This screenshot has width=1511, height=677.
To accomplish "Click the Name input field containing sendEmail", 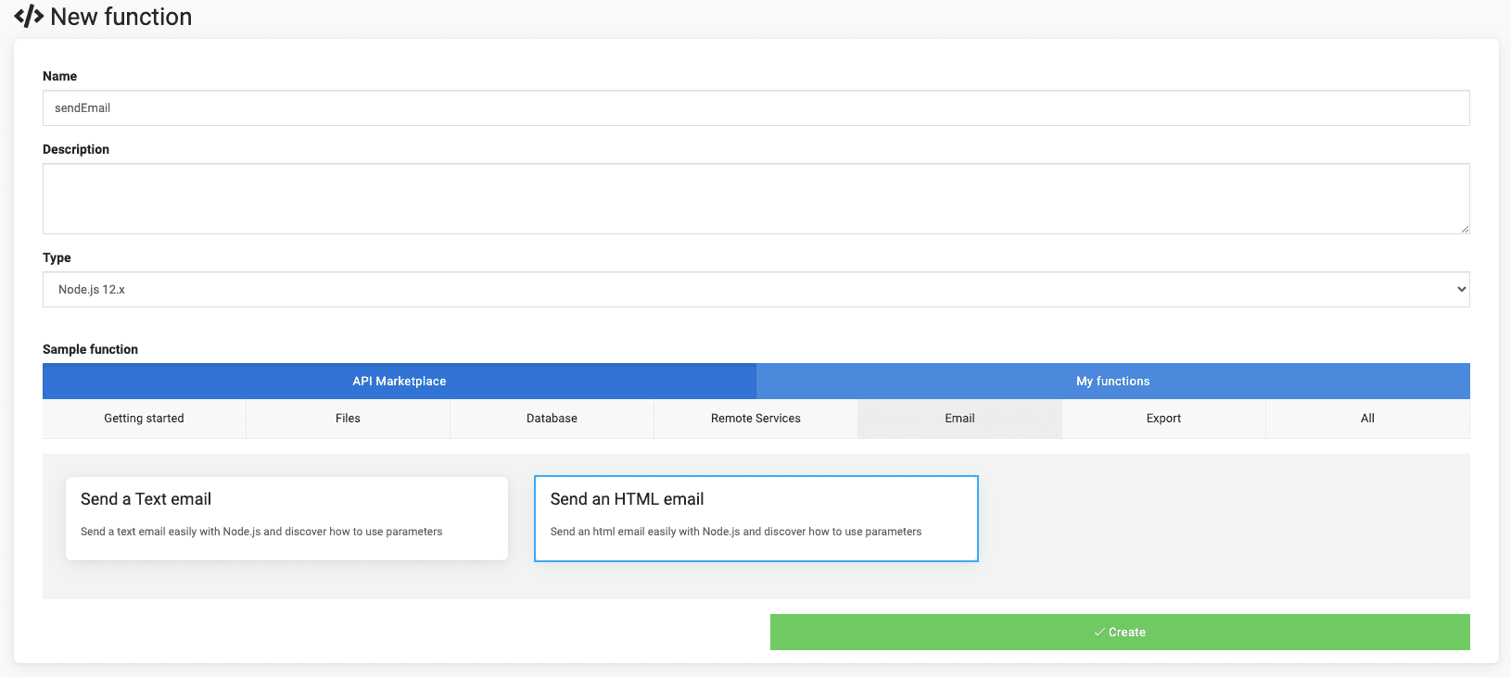I will pyautogui.click(x=755, y=107).
